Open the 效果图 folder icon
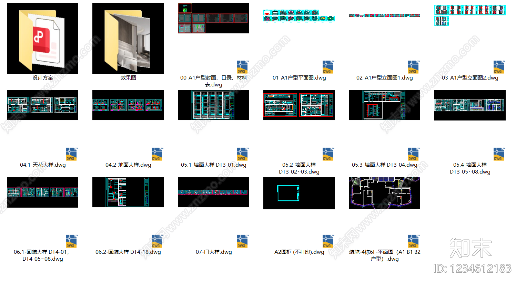The image size is (516, 282). coord(128,38)
